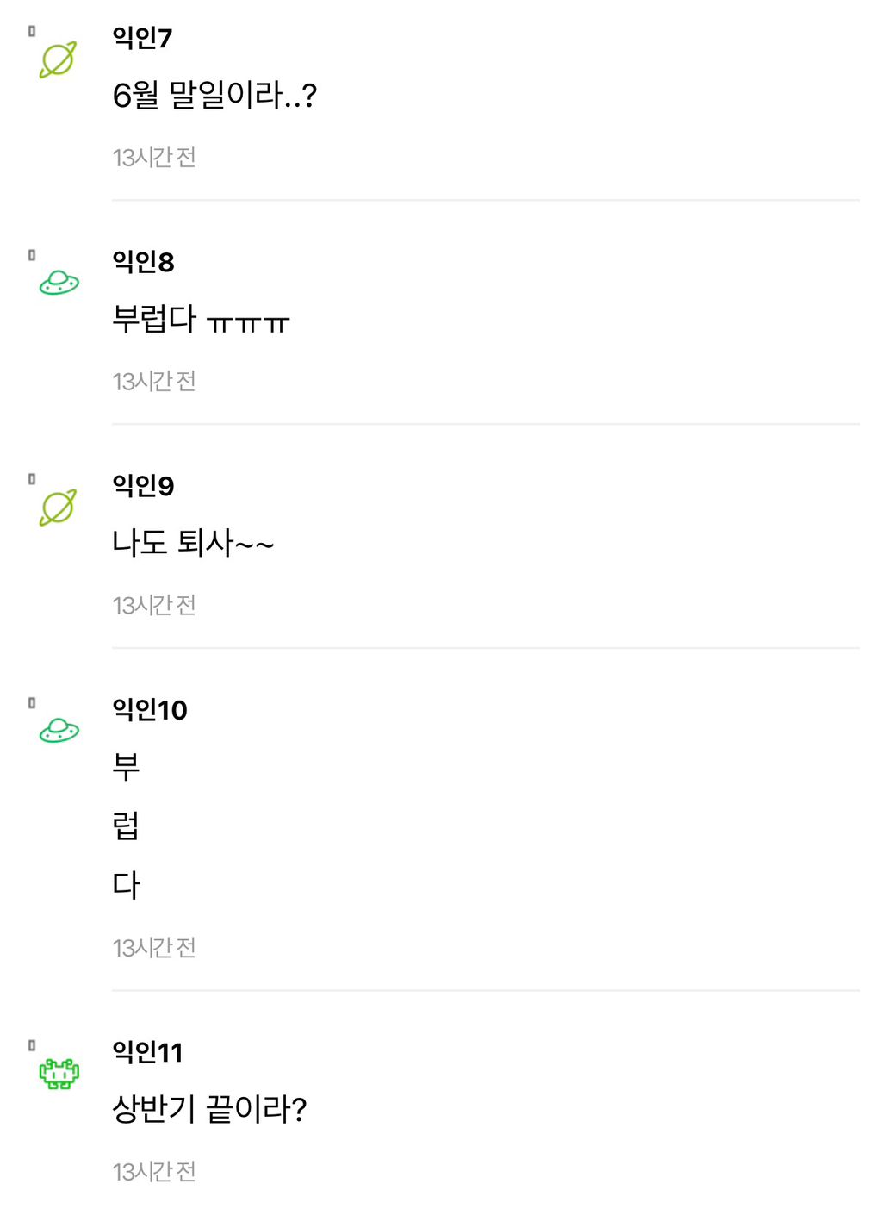Select the 익인8 username

(x=143, y=262)
